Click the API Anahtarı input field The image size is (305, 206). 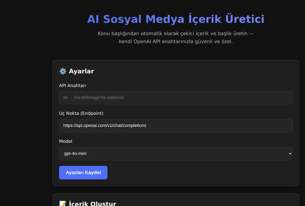pyautogui.click(x=176, y=98)
